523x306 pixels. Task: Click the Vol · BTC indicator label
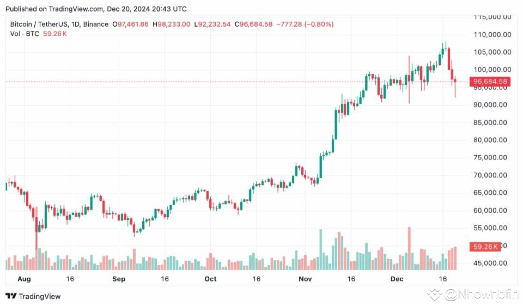click(25, 34)
